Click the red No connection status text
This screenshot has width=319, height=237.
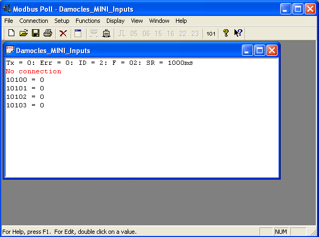tap(33, 71)
